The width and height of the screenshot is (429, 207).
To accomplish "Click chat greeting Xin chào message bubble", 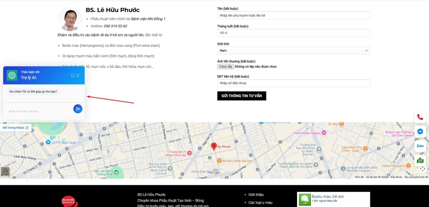I will point(34,92).
